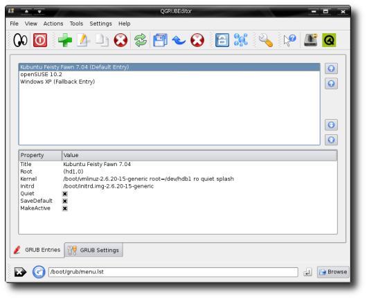The height and width of the screenshot is (299, 367).
Task: Switch to the GRUB Settings tab
Action: point(93,250)
